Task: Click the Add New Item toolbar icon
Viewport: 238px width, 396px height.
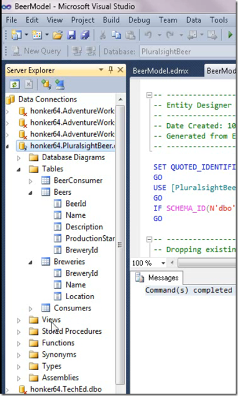Action: tap(37, 35)
